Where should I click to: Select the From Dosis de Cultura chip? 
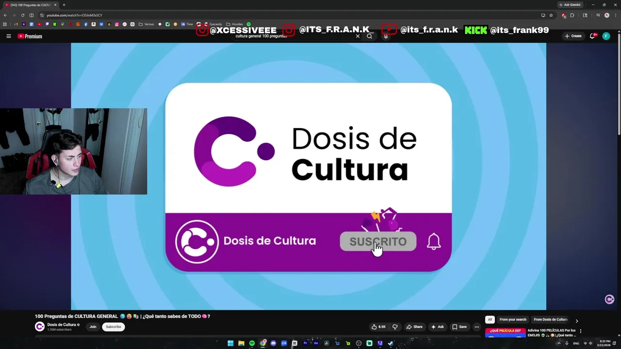(x=550, y=319)
